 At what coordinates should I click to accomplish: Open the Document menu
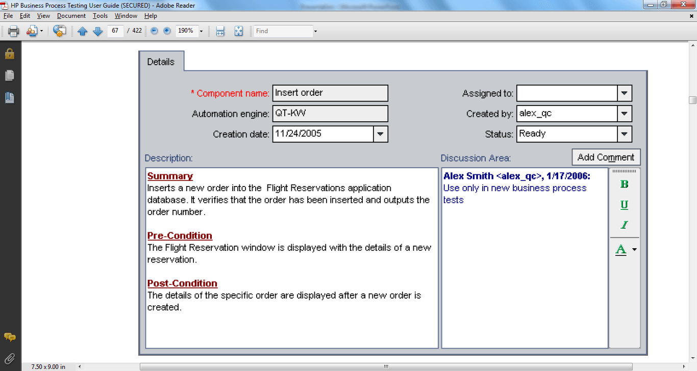(71, 16)
